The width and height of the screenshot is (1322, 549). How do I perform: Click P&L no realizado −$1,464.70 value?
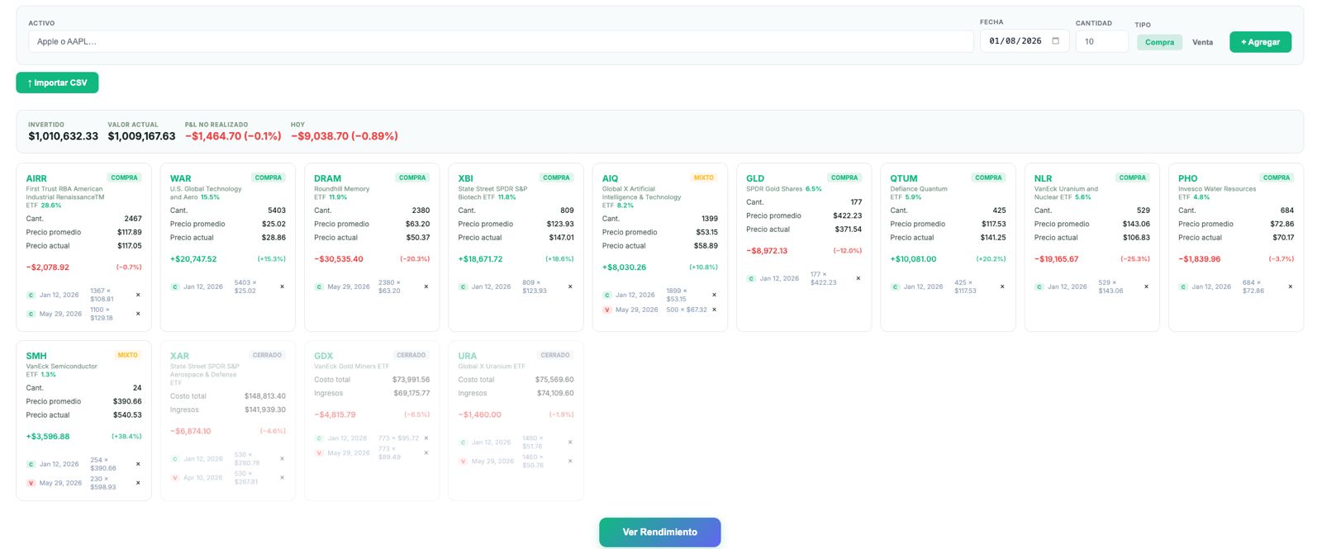click(x=233, y=136)
